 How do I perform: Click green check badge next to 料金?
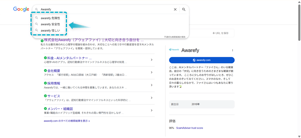point(45,58)
